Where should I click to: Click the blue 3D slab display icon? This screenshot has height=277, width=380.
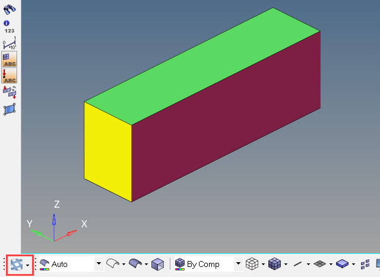[x=342, y=264]
